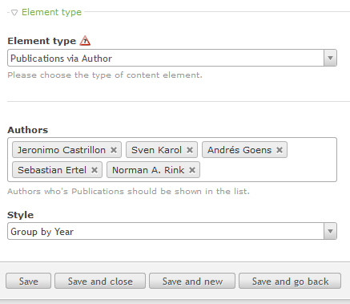This screenshot has height=304, width=350.
Task: Click inside the Authors input field
Action: pyautogui.click(x=267, y=170)
